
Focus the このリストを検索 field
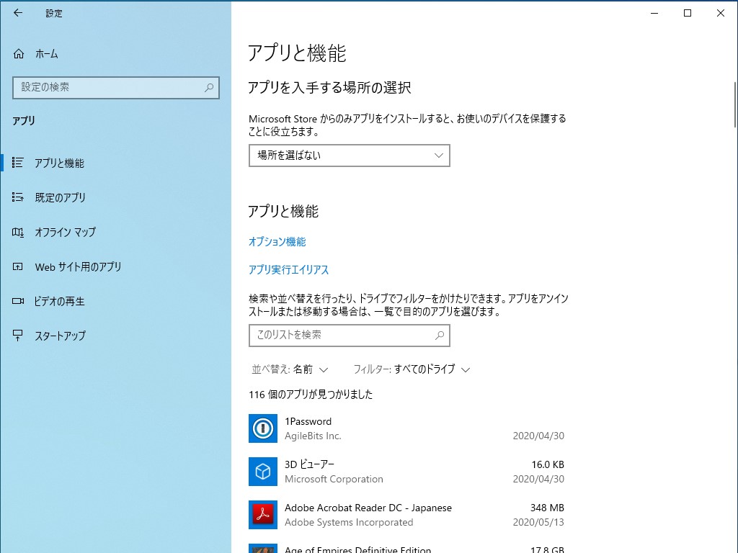[x=350, y=336]
